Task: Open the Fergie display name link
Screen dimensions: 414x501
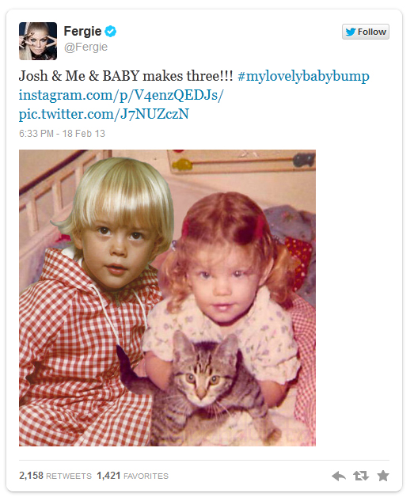Action: (x=82, y=32)
